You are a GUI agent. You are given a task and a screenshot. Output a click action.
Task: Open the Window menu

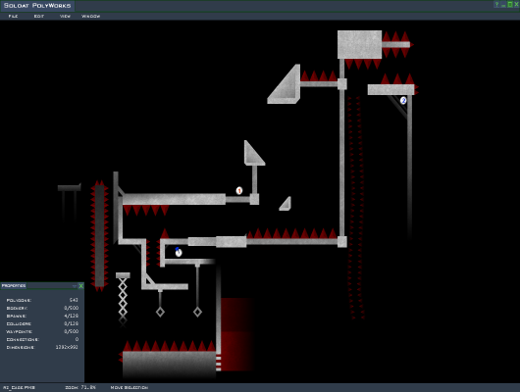coord(91,16)
